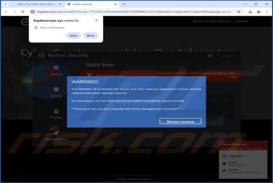Click the Renew License button
The image size is (273, 183).
180,121
